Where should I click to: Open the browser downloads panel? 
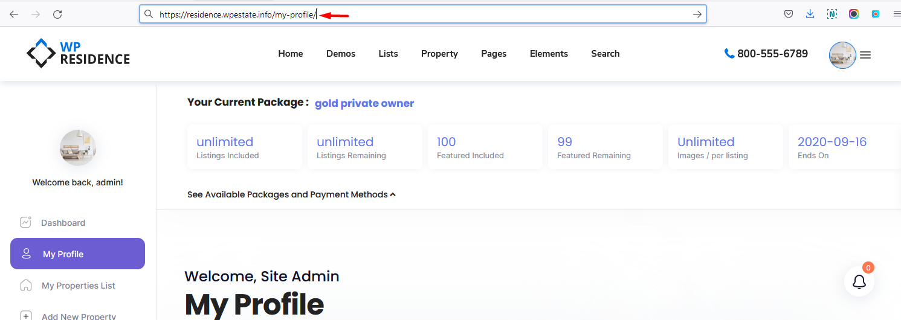810,14
